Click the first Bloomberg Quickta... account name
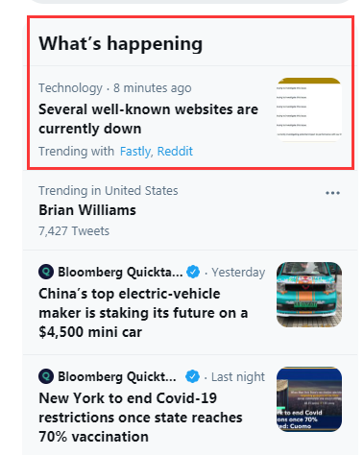The width and height of the screenshot is (364, 455). (120, 272)
